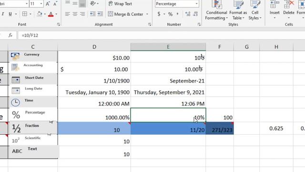The height and width of the screenshot is (172, 305).
Task: Click the Increase Indent icon
Action: 100,14
